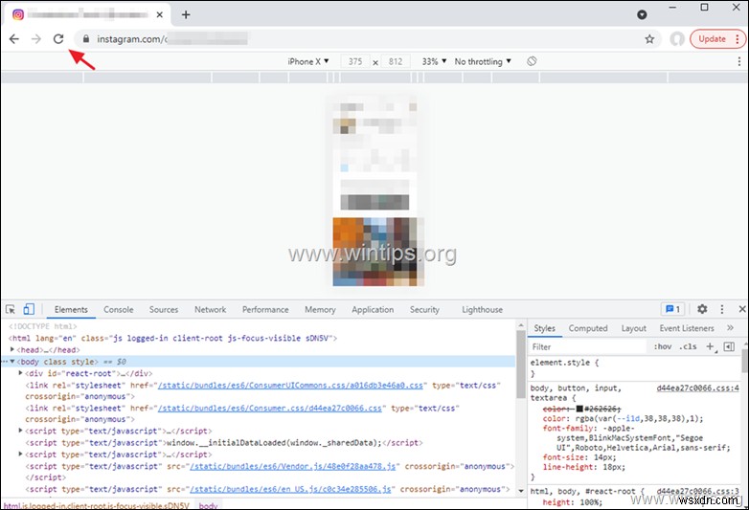Edit the 812 height field

395,61
